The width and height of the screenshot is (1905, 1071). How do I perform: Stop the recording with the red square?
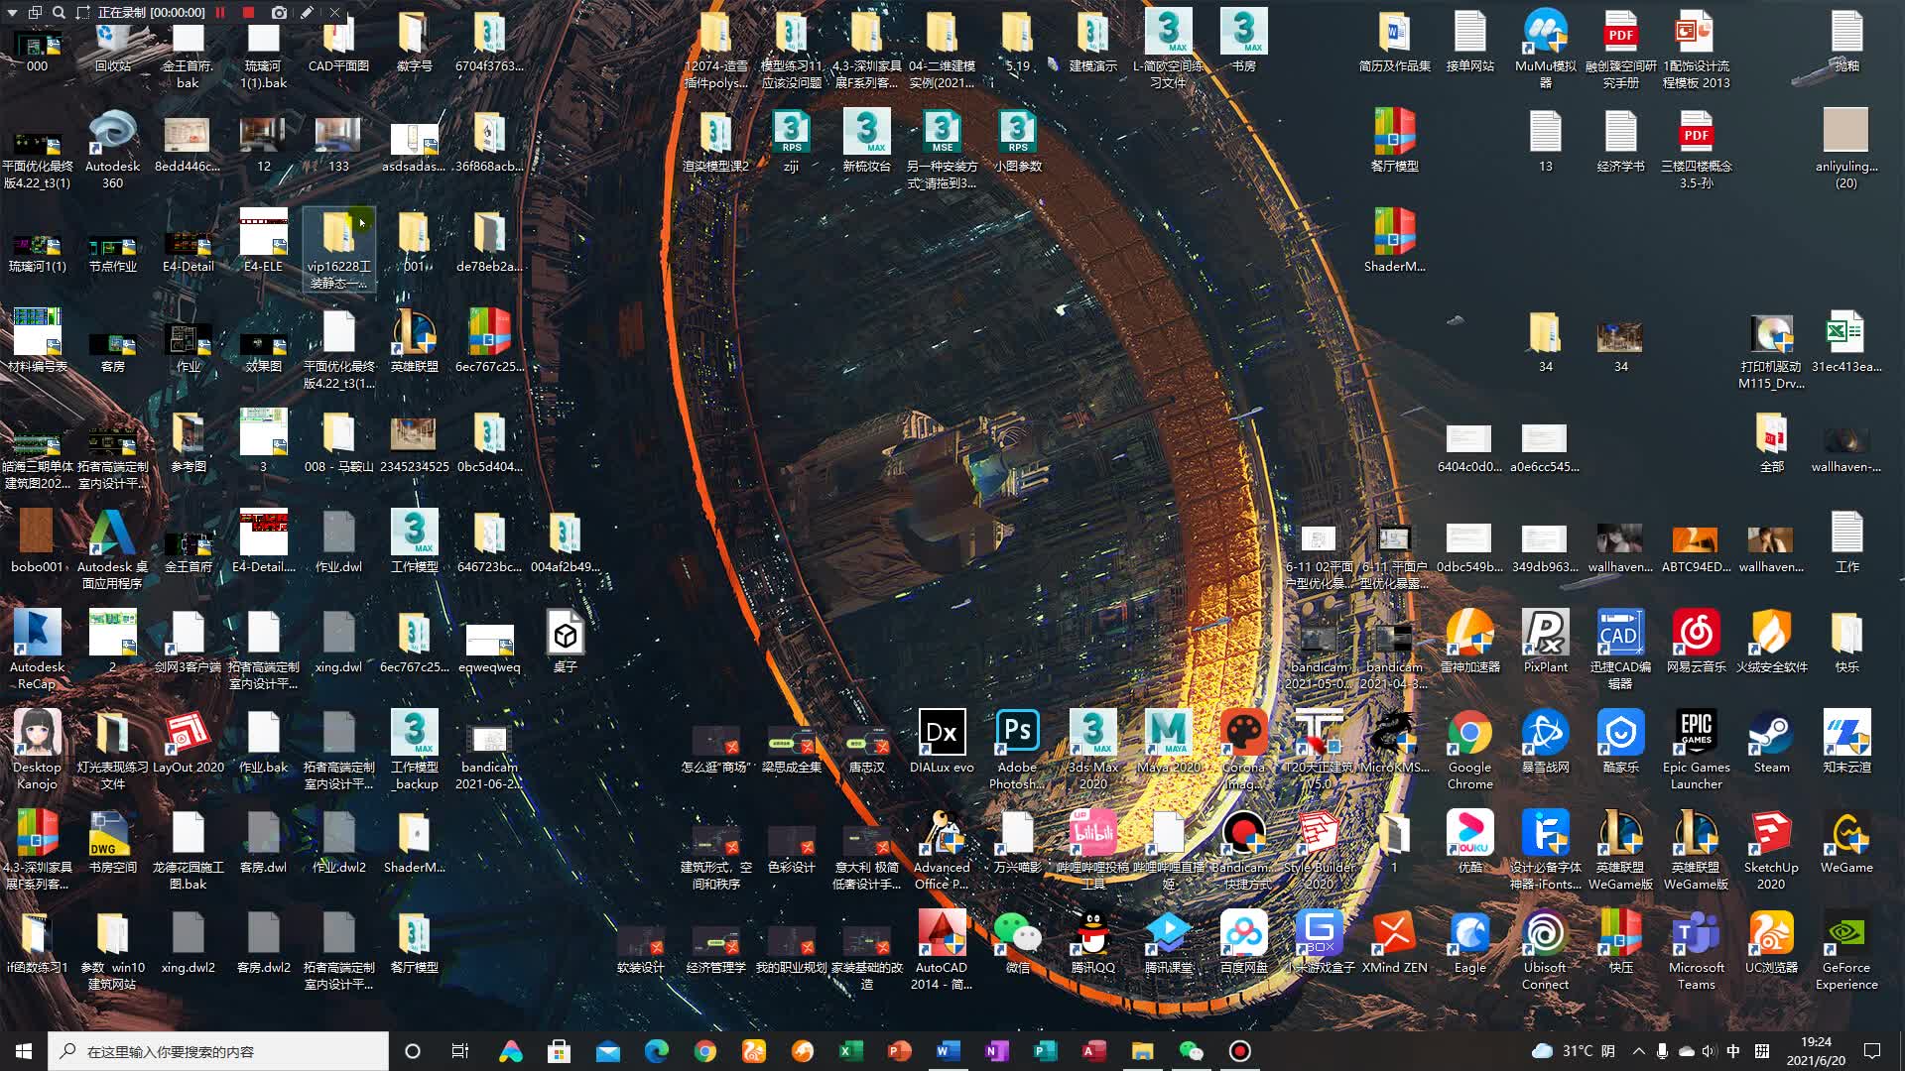point(249,13)
